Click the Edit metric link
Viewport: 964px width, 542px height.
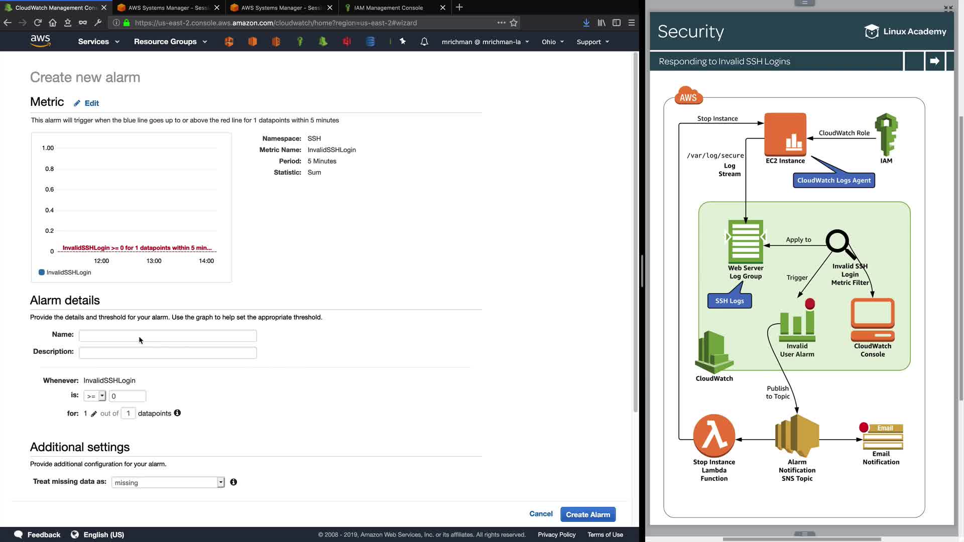[91, 103]
